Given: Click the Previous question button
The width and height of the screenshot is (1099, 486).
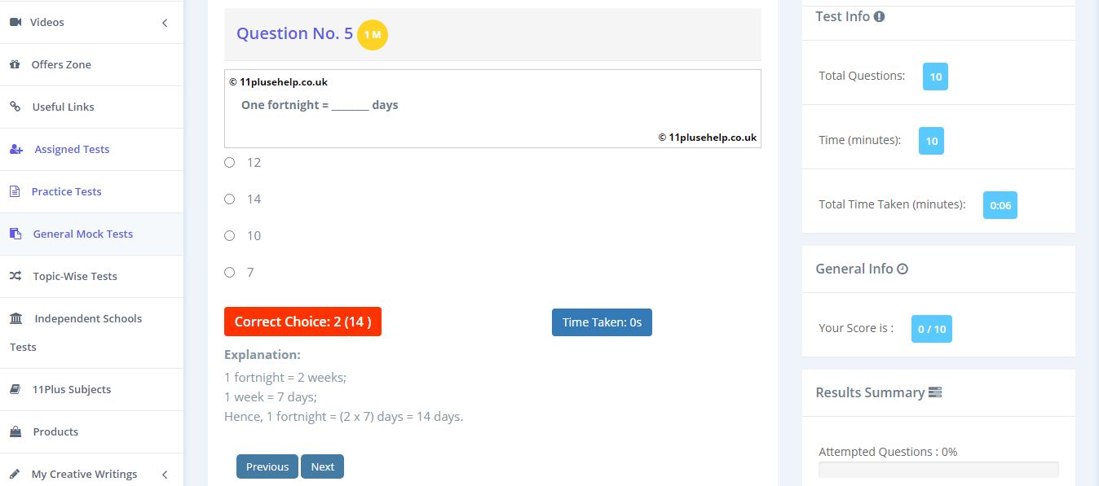Looking at the screenshot, I should (x=267, y=466).
